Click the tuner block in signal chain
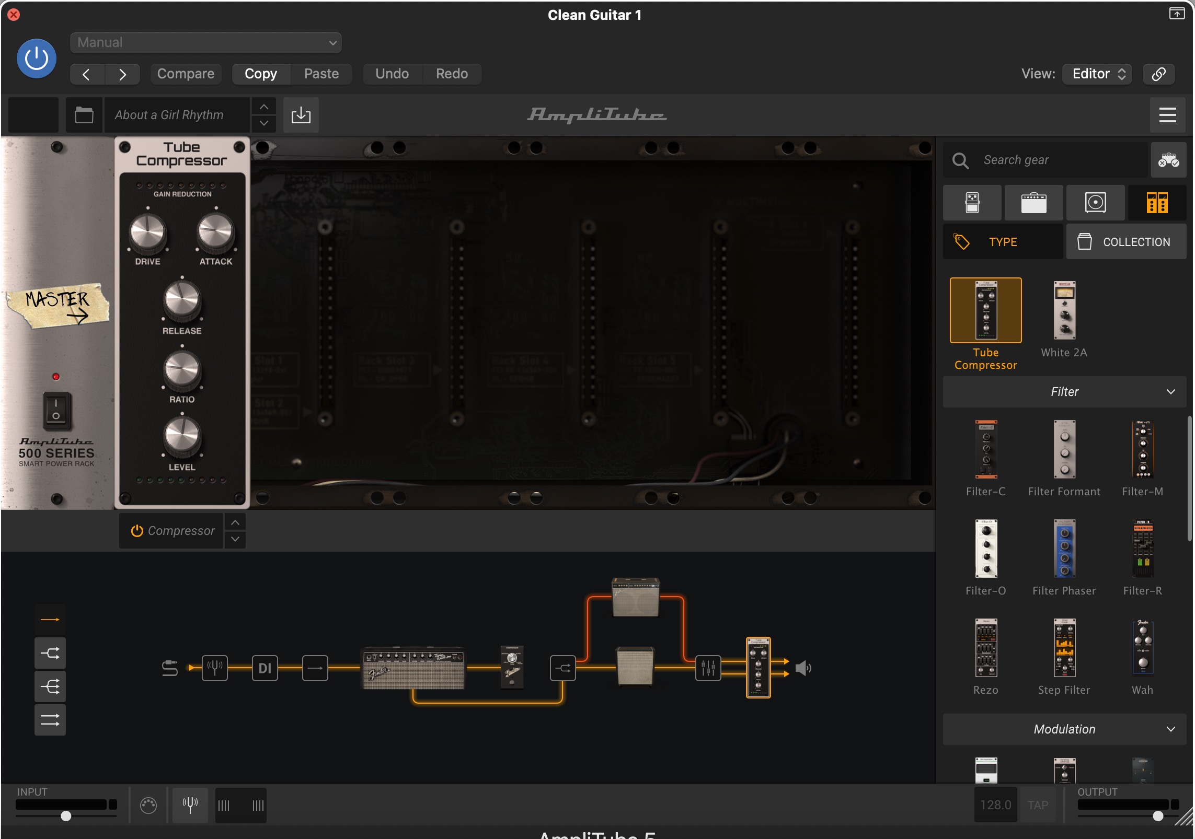This screenshot has height=839, width=1195. coord(215,668)
